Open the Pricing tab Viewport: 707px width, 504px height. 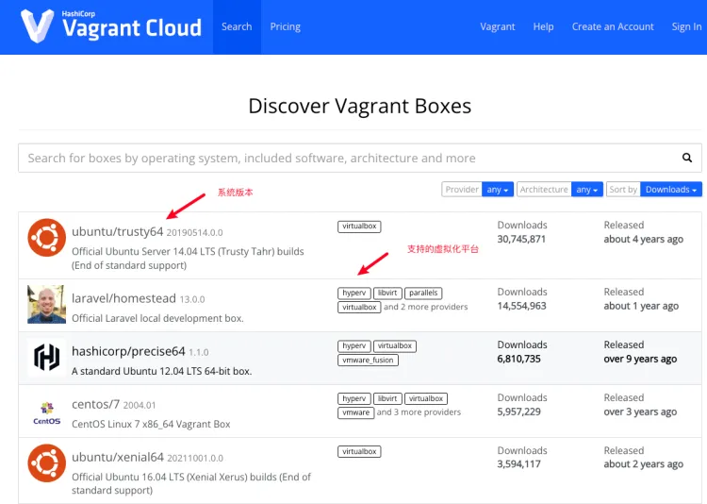coord(285,26)
